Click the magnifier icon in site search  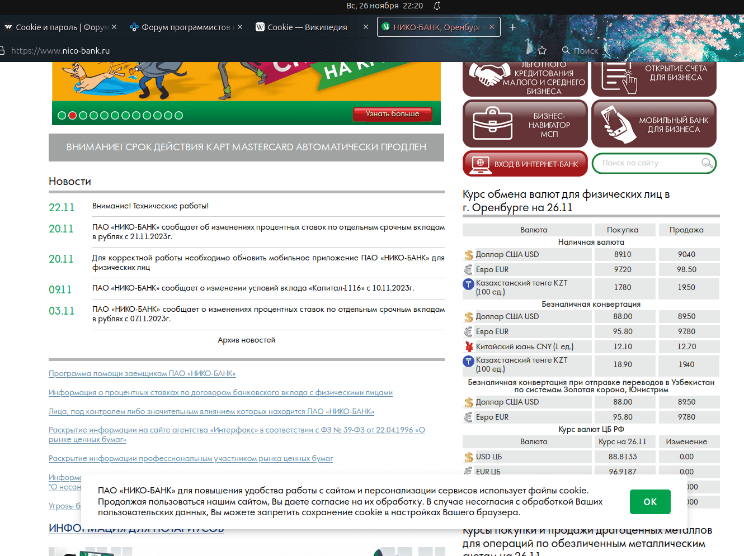[707, 163]
